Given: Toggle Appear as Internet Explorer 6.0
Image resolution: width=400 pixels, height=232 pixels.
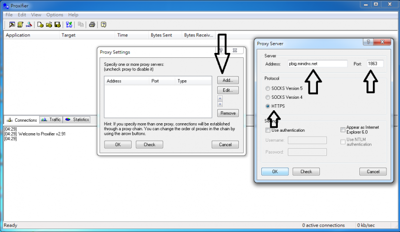Looking at the screenshot, I should point(343,130).
